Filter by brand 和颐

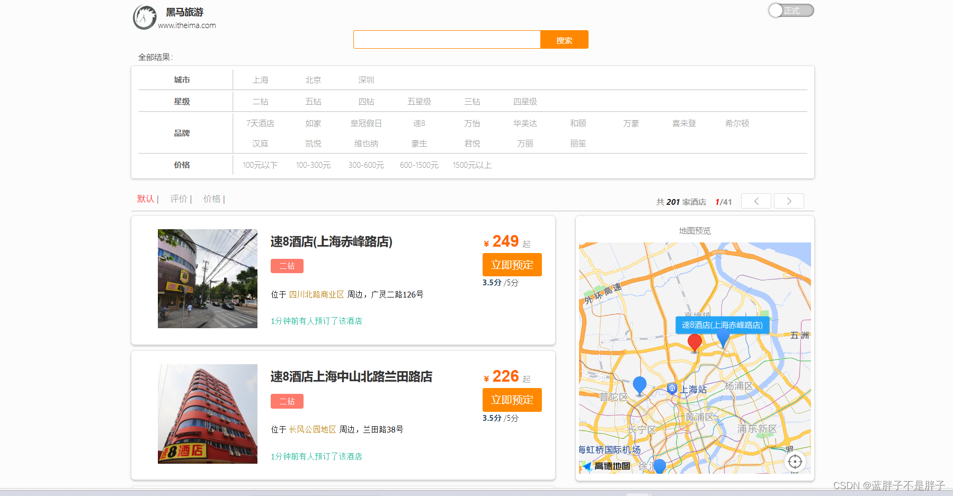coord(578,123)
